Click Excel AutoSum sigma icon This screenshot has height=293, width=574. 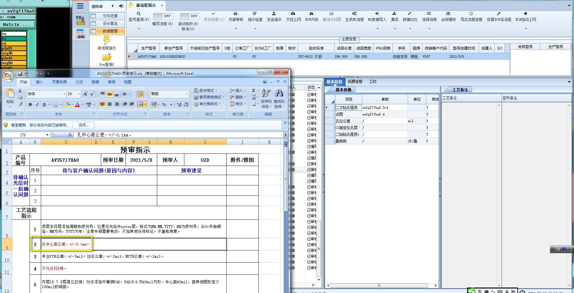[x=253, y=91]
